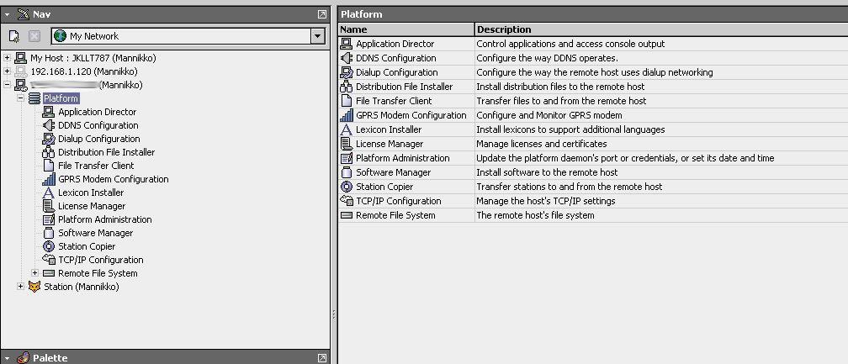The height and width of the screenshot is (364, 848).
Task: Click GPRS Modem Configuration icon in Nav tree
Action: tap(48, 179)
